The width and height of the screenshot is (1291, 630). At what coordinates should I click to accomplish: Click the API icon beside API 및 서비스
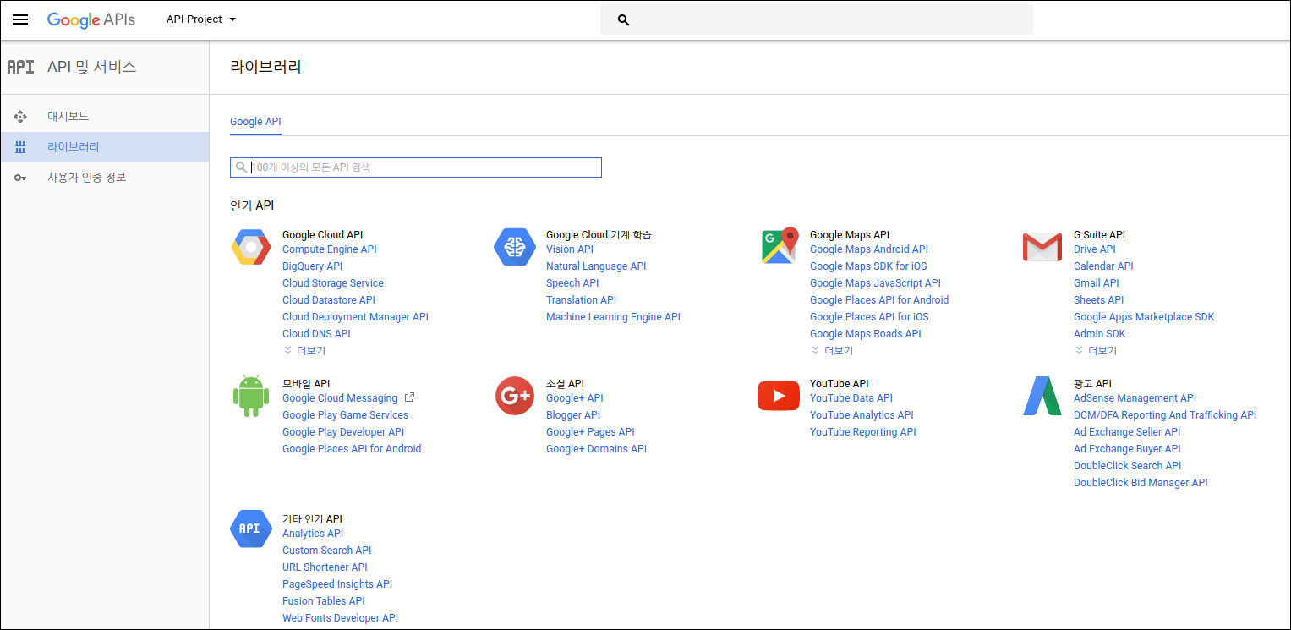pos(20,67)
